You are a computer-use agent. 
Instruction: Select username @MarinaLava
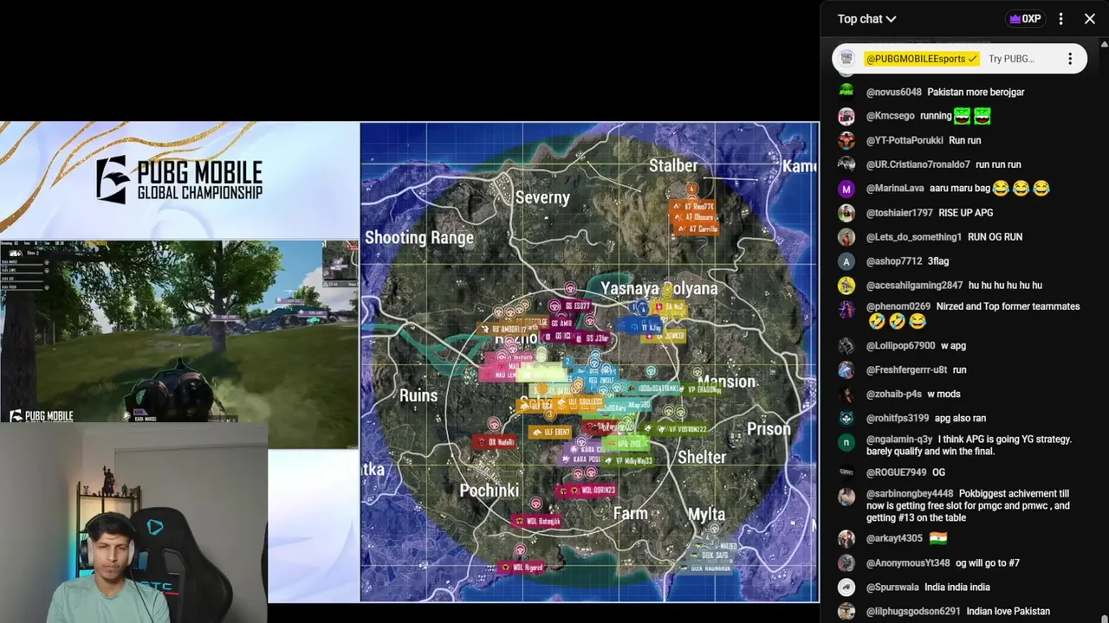click(895, 189)
